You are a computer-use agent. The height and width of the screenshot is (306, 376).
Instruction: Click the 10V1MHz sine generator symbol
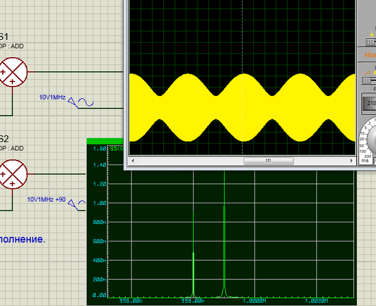pos(81,103)
